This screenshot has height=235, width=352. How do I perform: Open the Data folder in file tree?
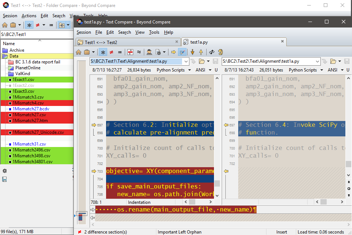[14, 56]
